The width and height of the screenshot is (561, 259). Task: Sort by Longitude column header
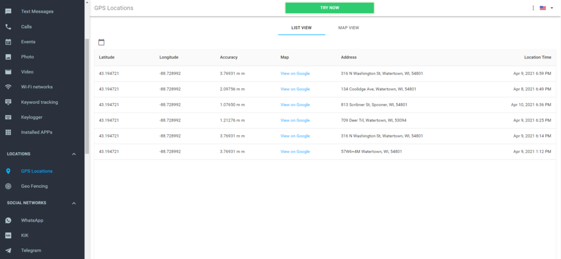(x=169, y=57)
